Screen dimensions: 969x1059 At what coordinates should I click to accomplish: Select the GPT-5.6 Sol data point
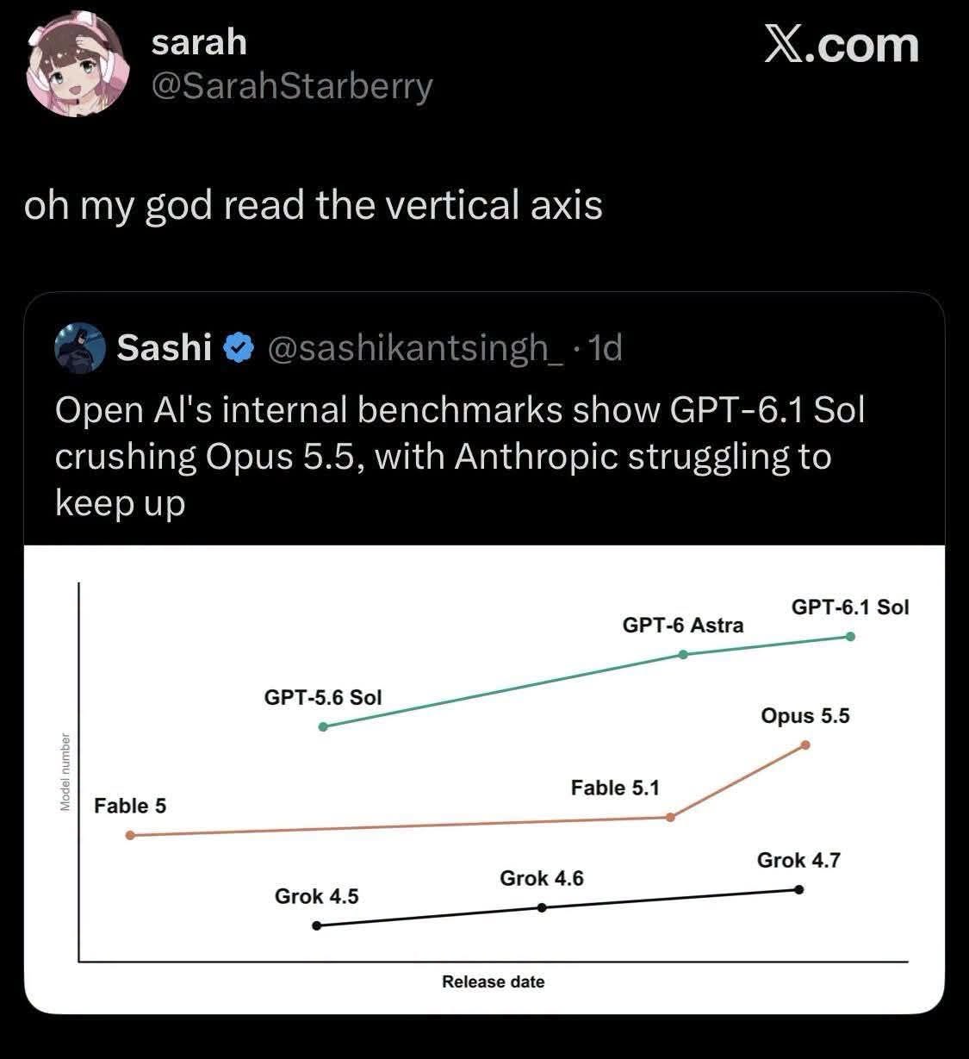click(323, 726)
